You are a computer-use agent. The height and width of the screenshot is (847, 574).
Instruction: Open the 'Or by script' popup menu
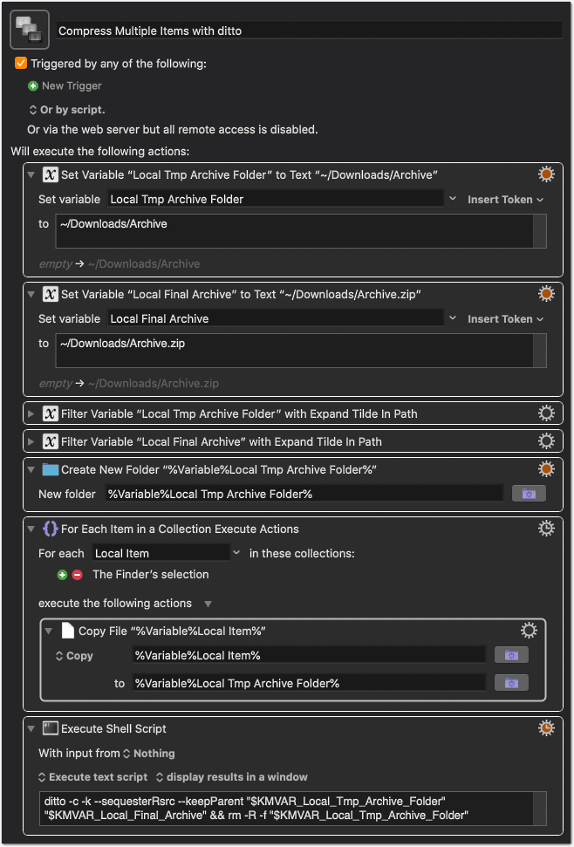[x=67, y=110]
